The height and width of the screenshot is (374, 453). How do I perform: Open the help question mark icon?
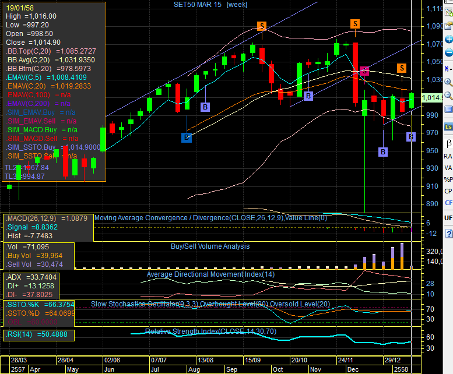pos(449,234)
